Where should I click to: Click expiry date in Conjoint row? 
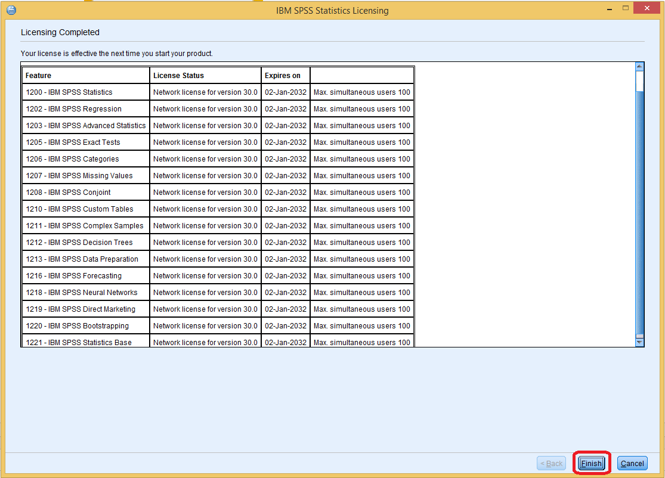click(x=286, y=193)
